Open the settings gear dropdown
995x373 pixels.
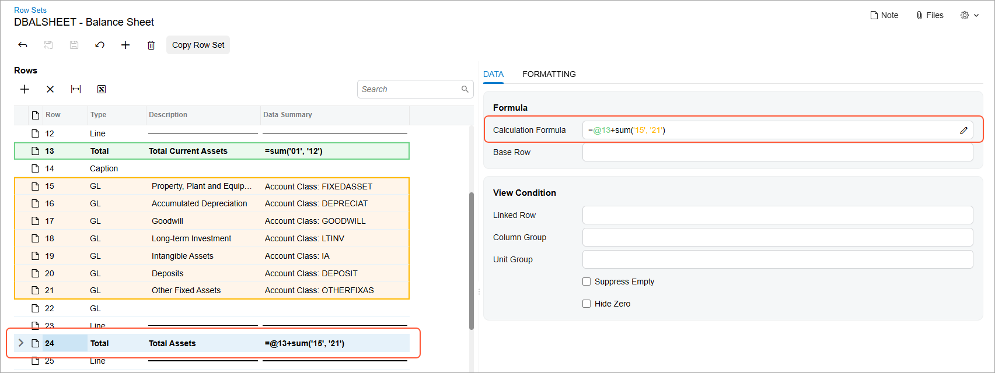pyautogui.click(x=969, y=15)
